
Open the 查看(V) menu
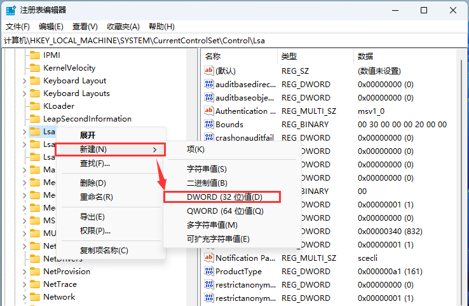85,27
